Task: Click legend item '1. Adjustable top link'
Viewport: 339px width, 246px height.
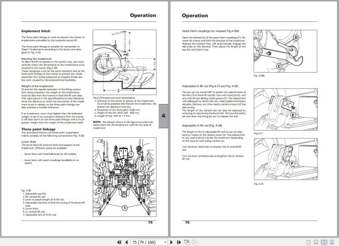Action: [35, 194]
